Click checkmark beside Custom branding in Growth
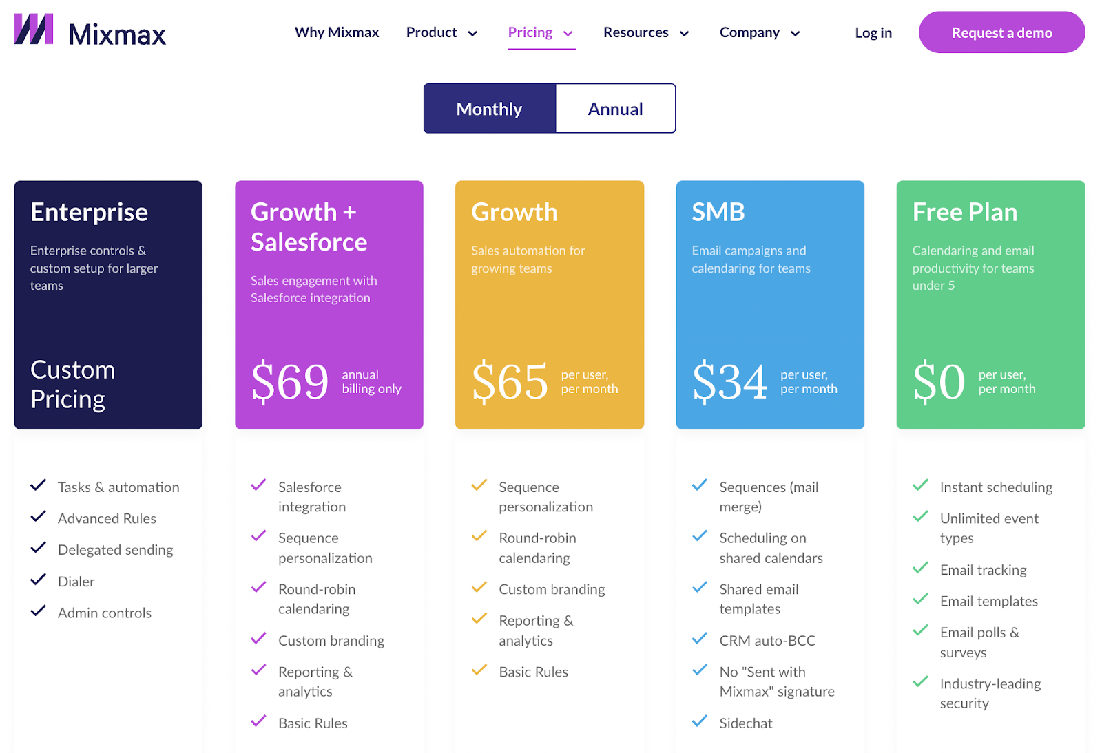Viewport: 1102px width, 753px height. coord(479,588)
